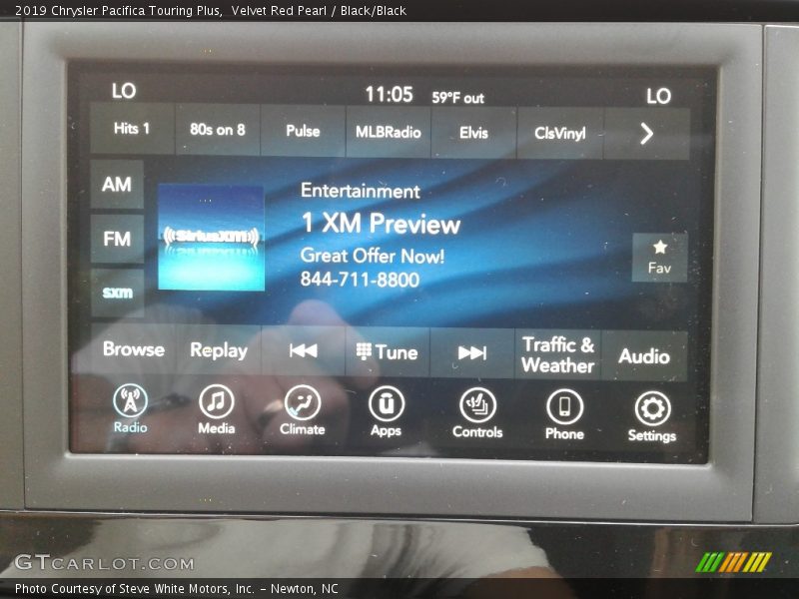Open Tune keypad

click(x=388, y=352)
